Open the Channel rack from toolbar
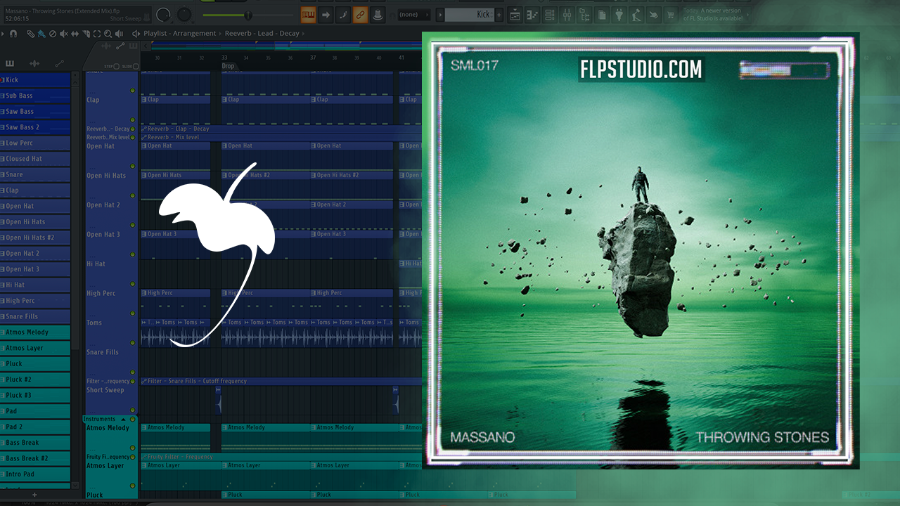The height and width of the screenshot is (506, 900). (549, 14)
